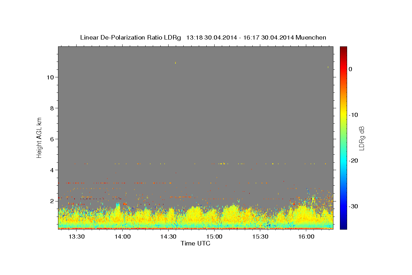Click the plot title 'Linear De-Polarization Ratio LDRg'
Screen dimensions: 412x275
click(130, 37)
